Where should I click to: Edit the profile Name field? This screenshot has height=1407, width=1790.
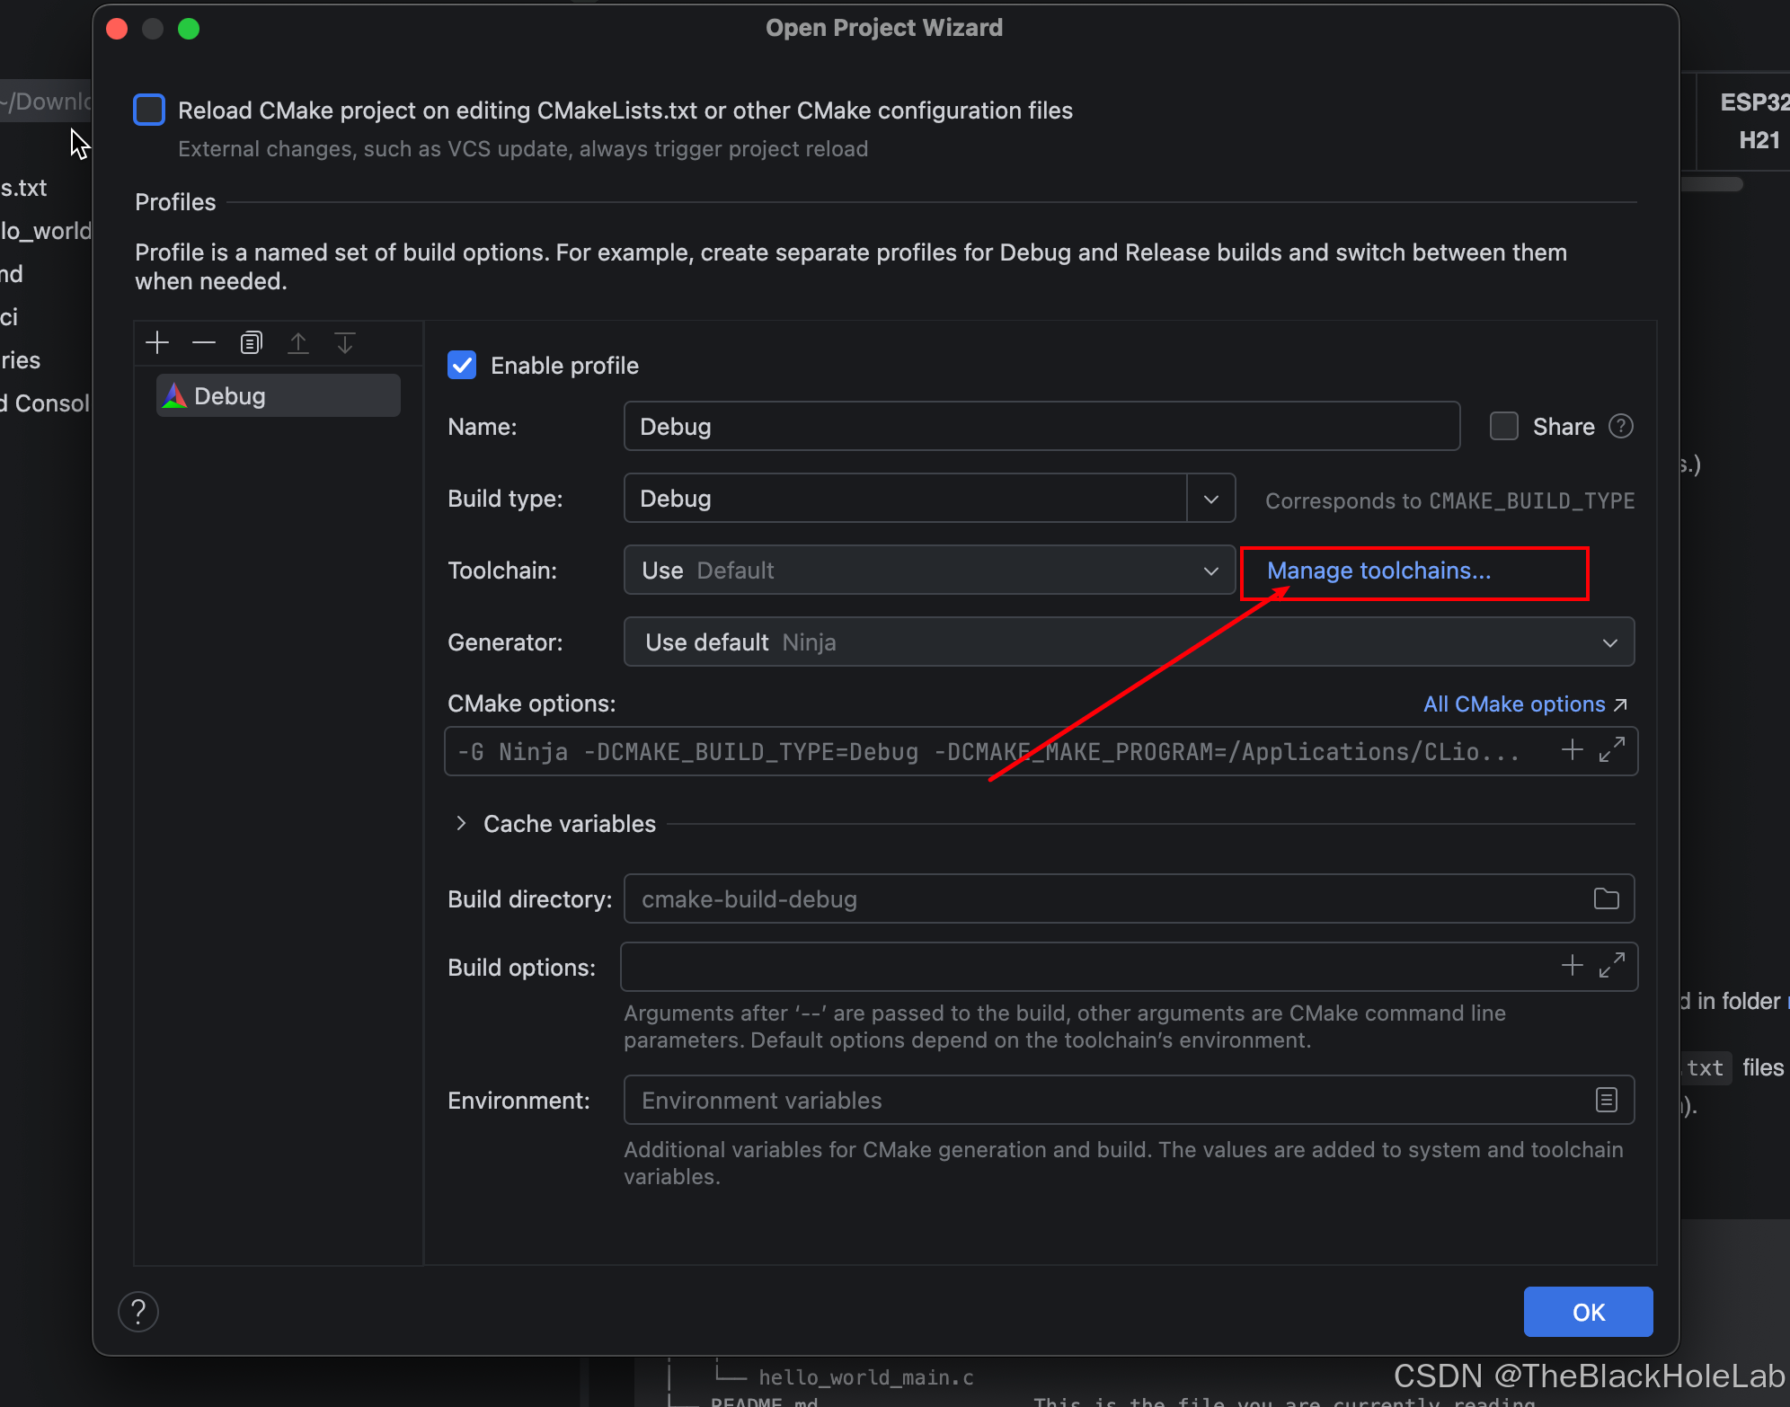pos(1041,426)
